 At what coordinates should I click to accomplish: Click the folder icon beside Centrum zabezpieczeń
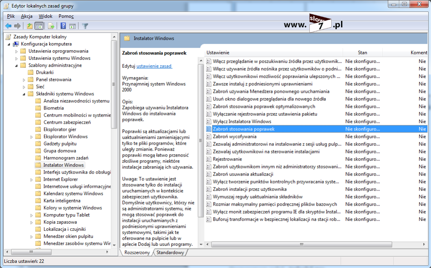(x=38, y=123)
